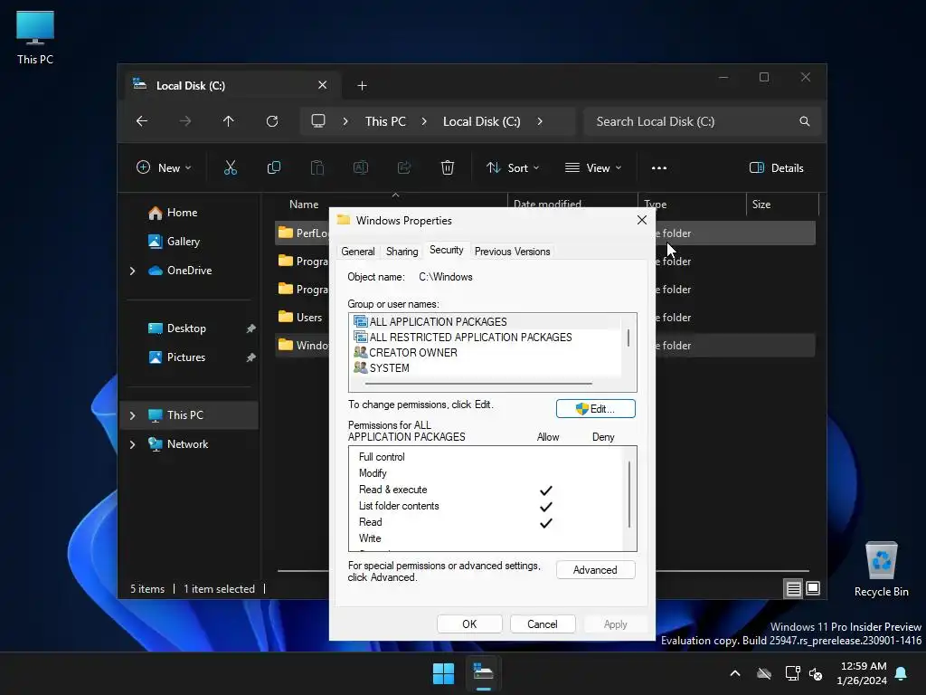Click the Rename icon in toolbar

pyautogui.click(x=361, y=167)
